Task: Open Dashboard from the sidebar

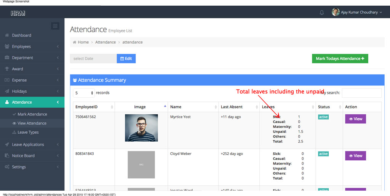Action: point(22,35)
